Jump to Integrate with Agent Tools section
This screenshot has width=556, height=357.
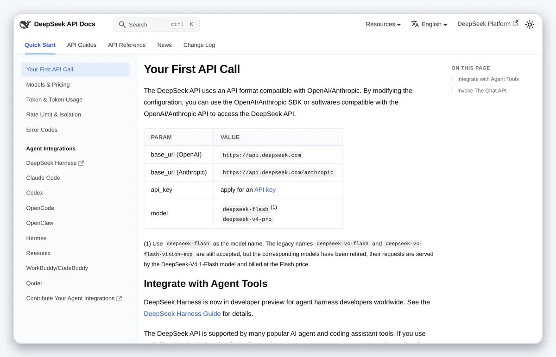[488, 79]
